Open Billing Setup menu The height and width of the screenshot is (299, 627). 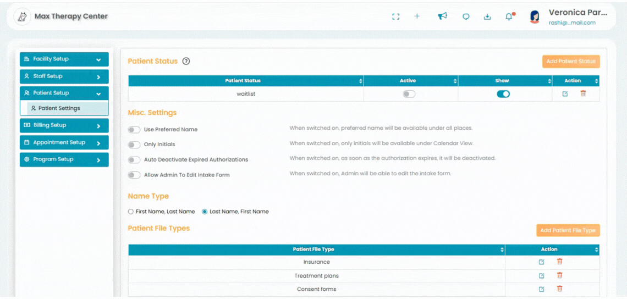pos(64,125)
